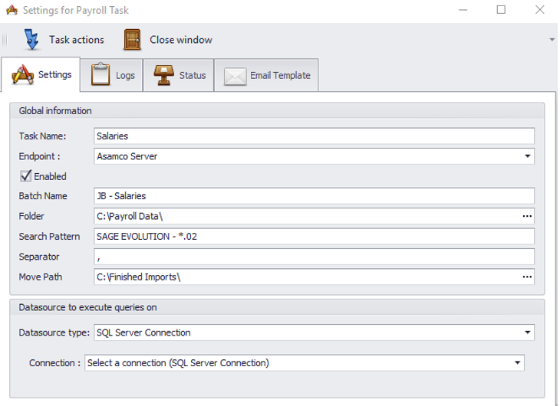The width and height of the screenshot is (560, 406).
Task: Switch to the Logs tab
Action: (111, 75)
